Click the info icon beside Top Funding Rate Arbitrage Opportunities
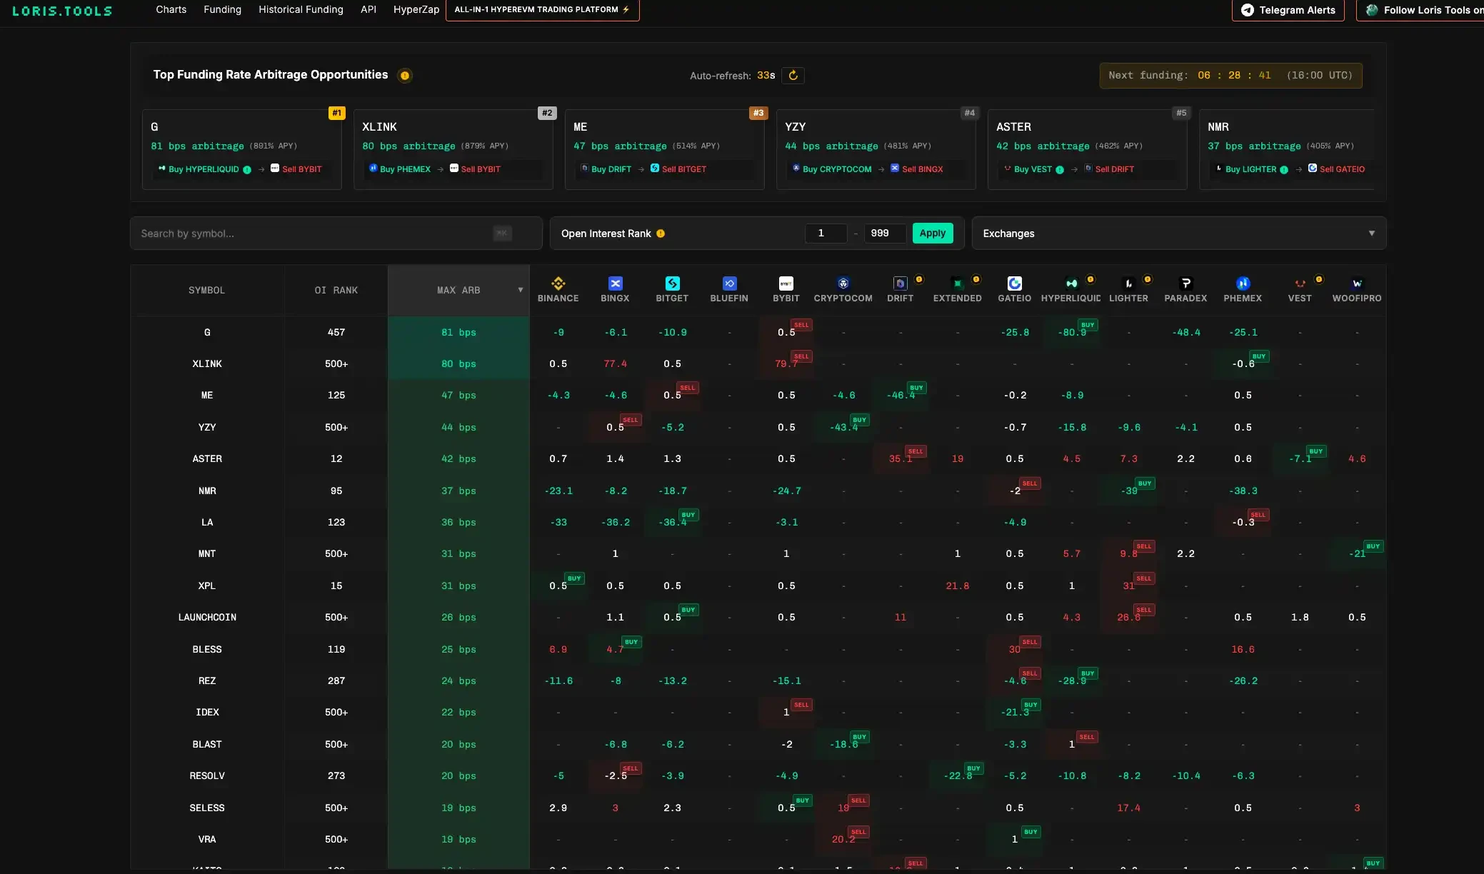The width and height of the screenshot is (1484, 874). coord(404,76)
